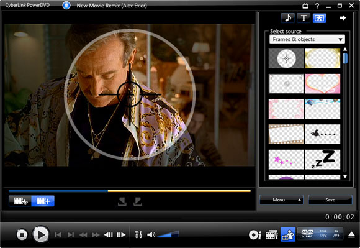Choose the blue swirl frame thumbnail

pos(323,109)
